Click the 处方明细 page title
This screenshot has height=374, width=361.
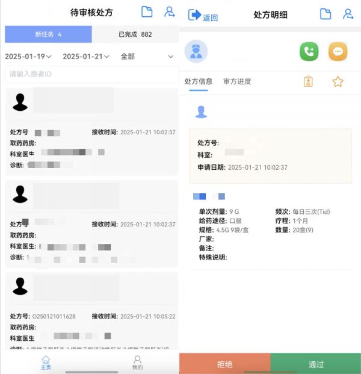pyautogui.click(x=271, y=14)
